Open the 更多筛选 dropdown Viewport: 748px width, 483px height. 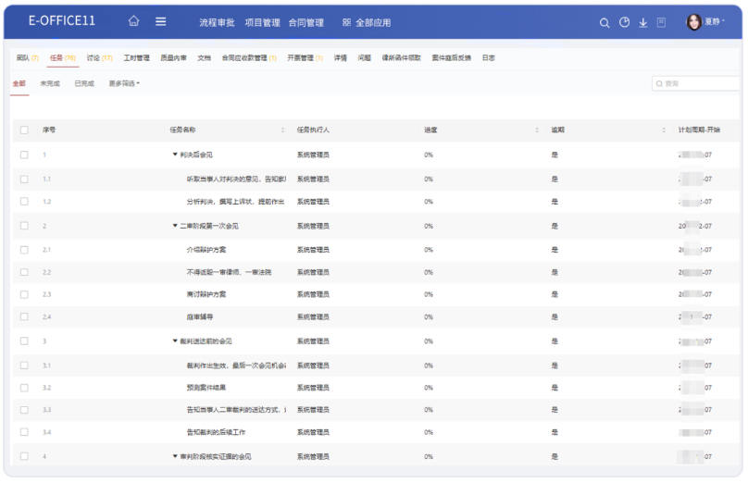pos(124,83)
